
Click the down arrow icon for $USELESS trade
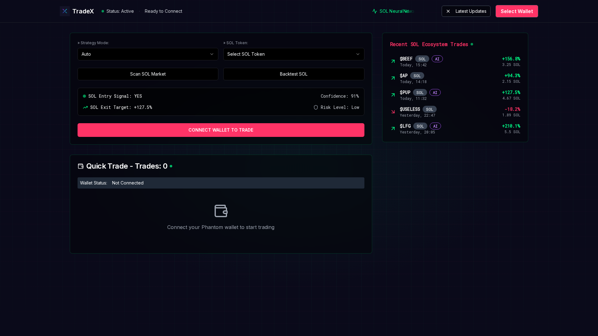click(x=393, y=112)
